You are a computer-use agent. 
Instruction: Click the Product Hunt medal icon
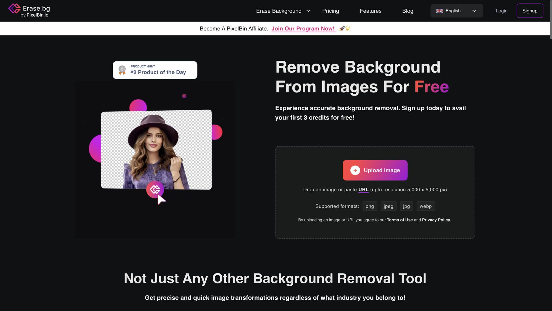122,70
